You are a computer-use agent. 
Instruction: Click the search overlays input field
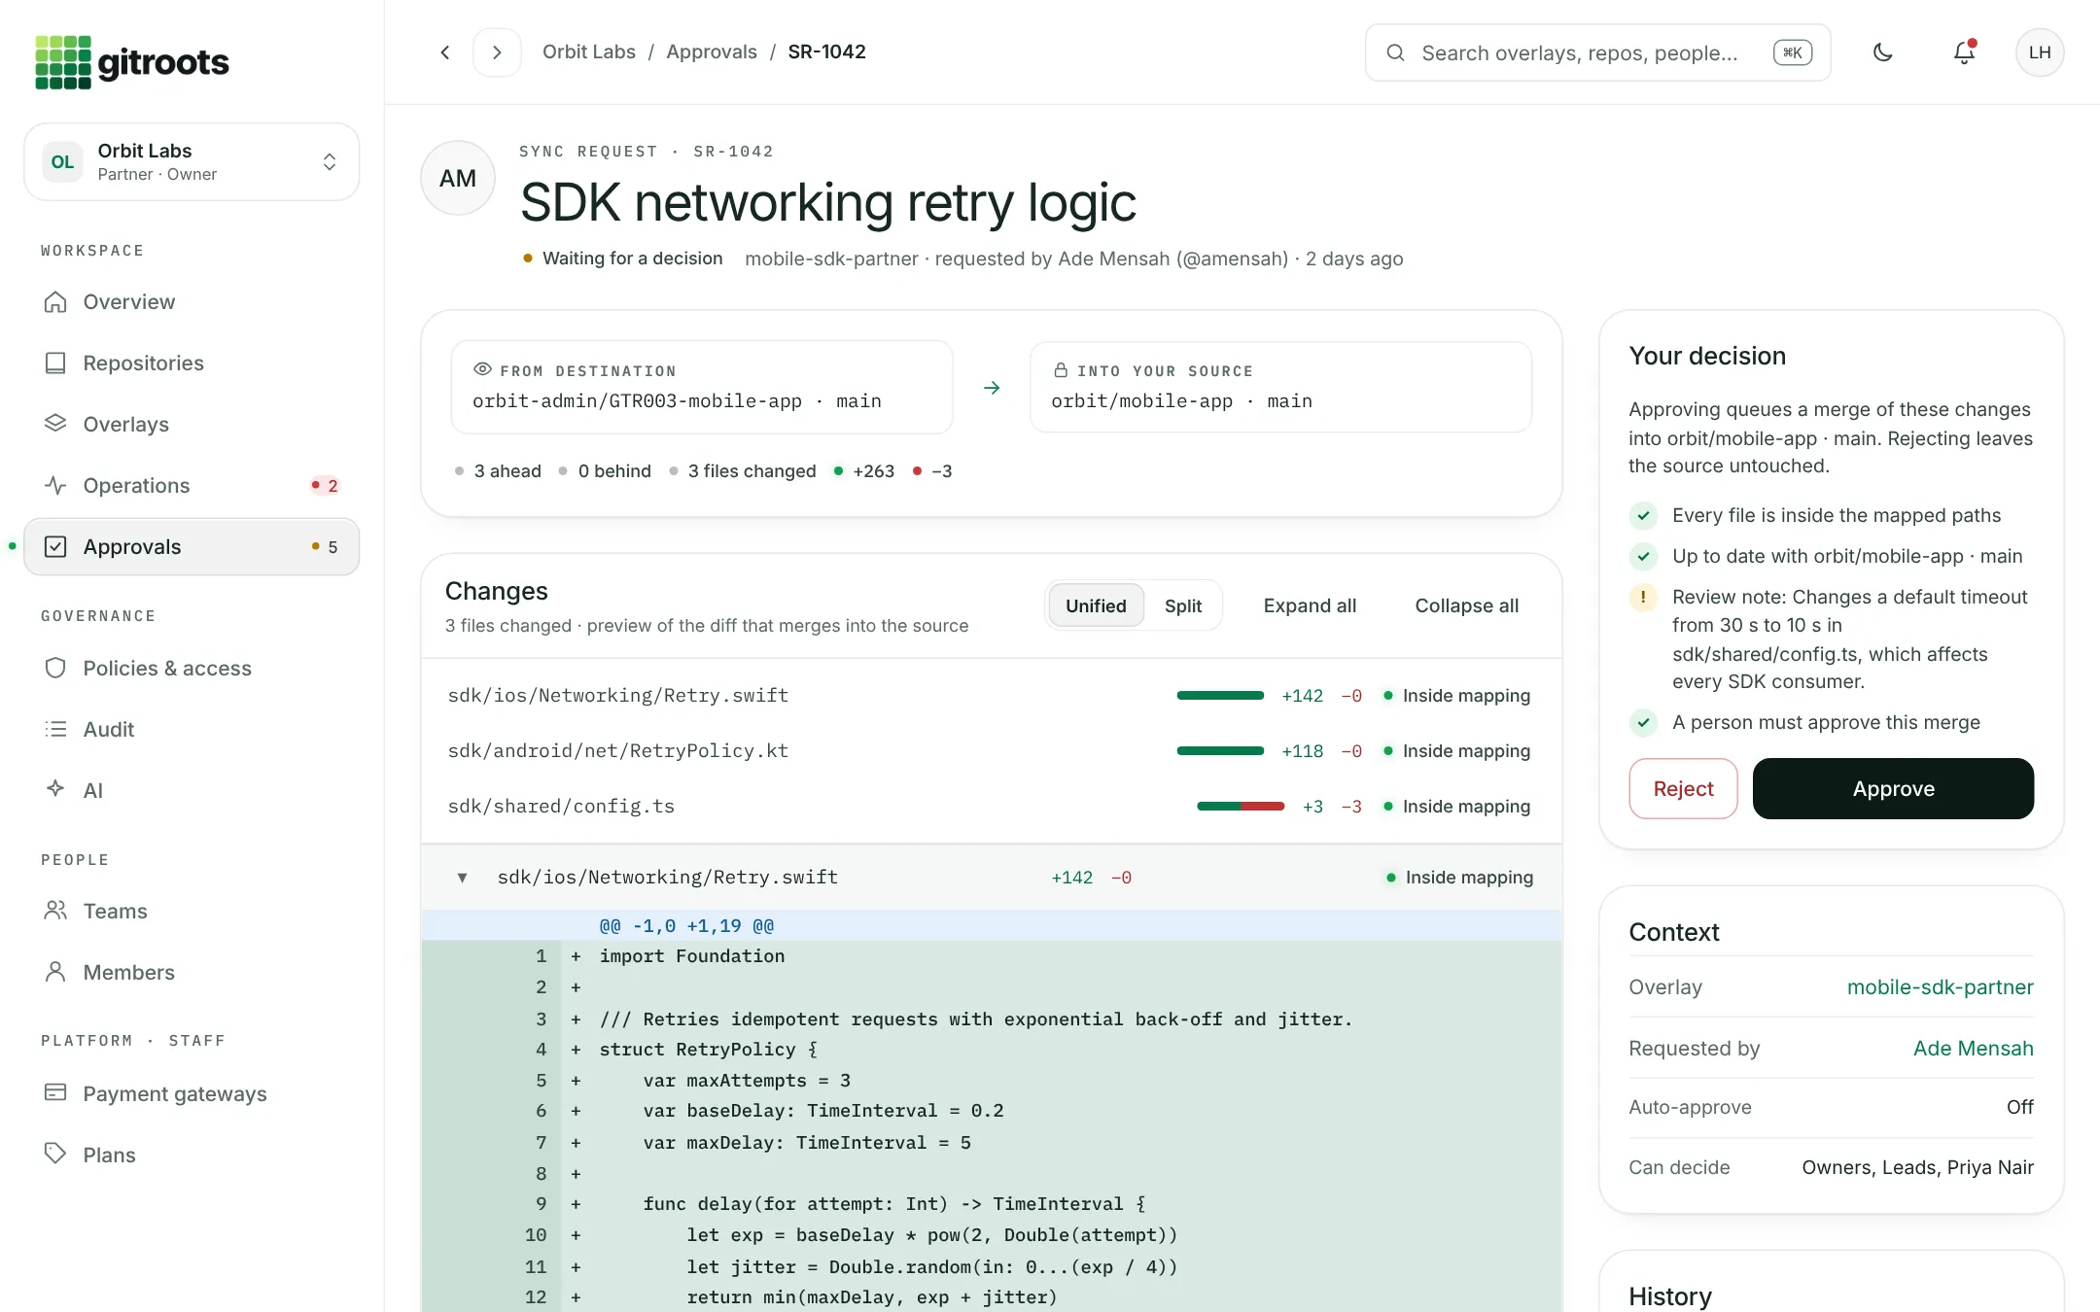[1598, 52]
